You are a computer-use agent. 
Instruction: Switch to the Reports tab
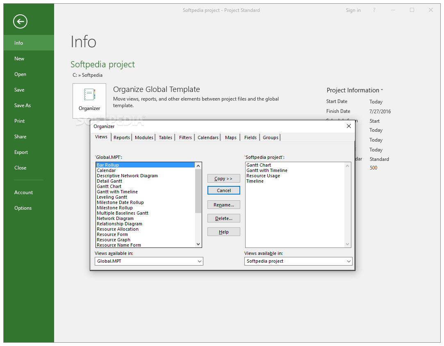(x=122, y=137)
